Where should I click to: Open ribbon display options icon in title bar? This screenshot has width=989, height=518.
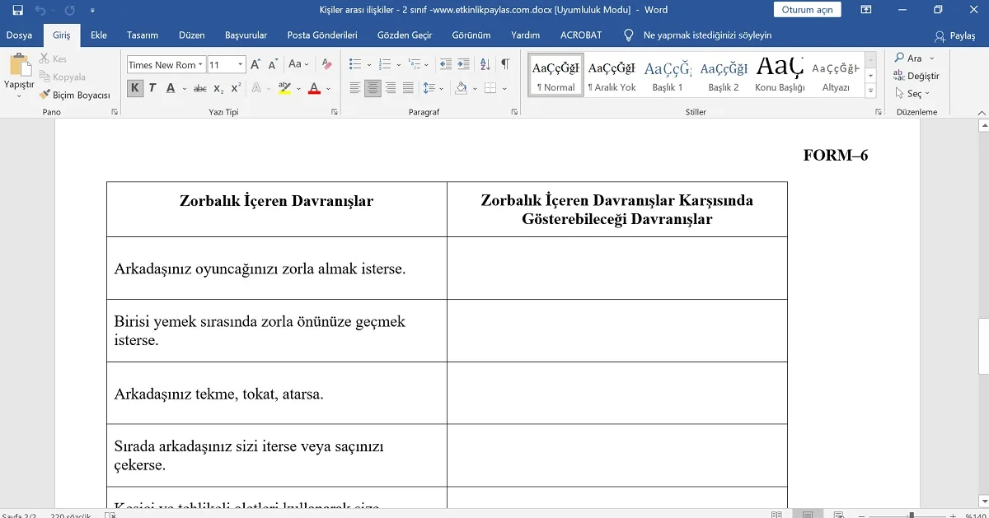point(866,10)
